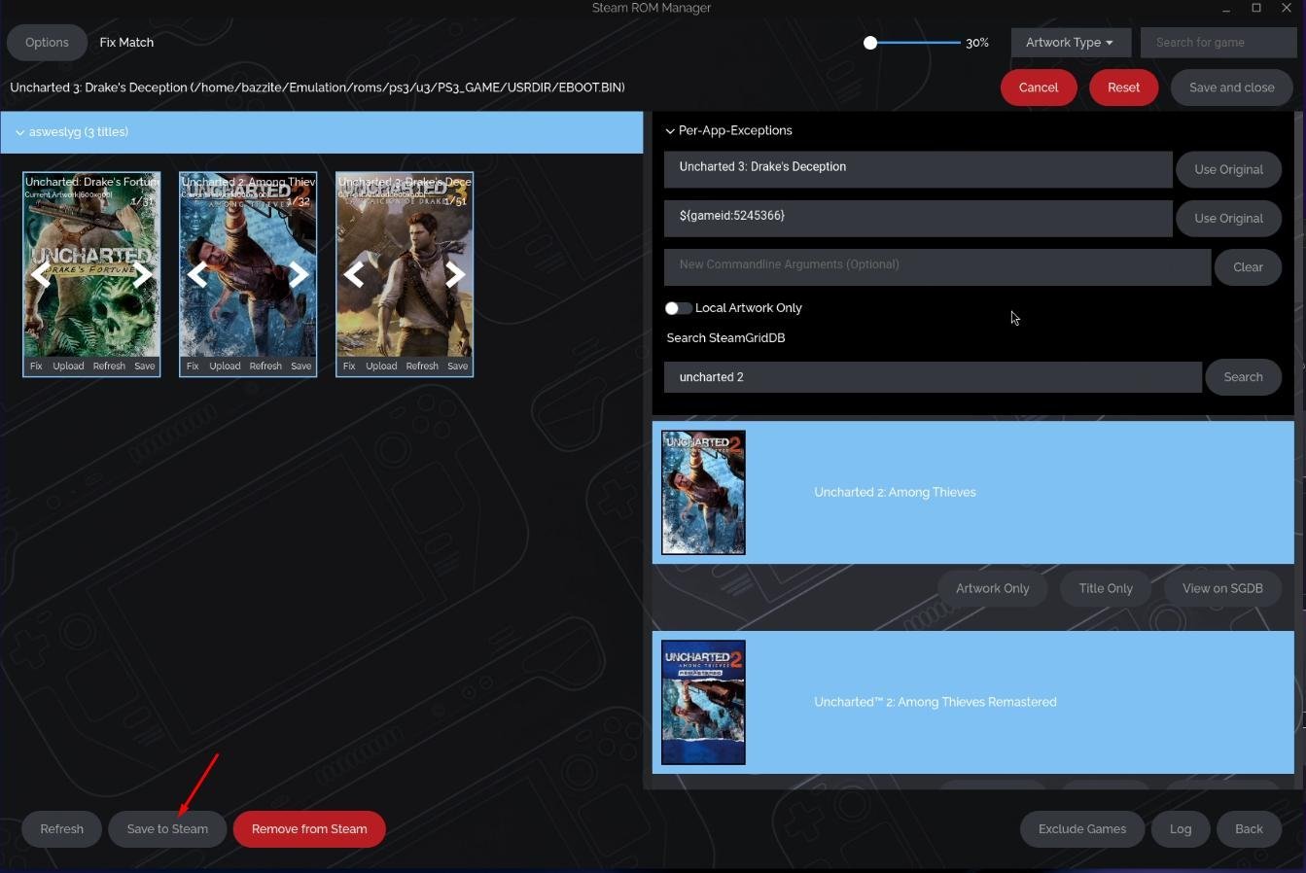This screenshot has height=873, width=1306.
Task: Show previous artwork for Uncharted 2 card
Action: coord(197,275)
